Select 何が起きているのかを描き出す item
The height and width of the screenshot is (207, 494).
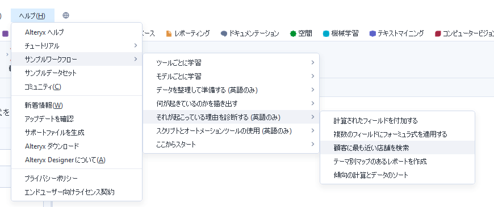(x=231, y=103)
